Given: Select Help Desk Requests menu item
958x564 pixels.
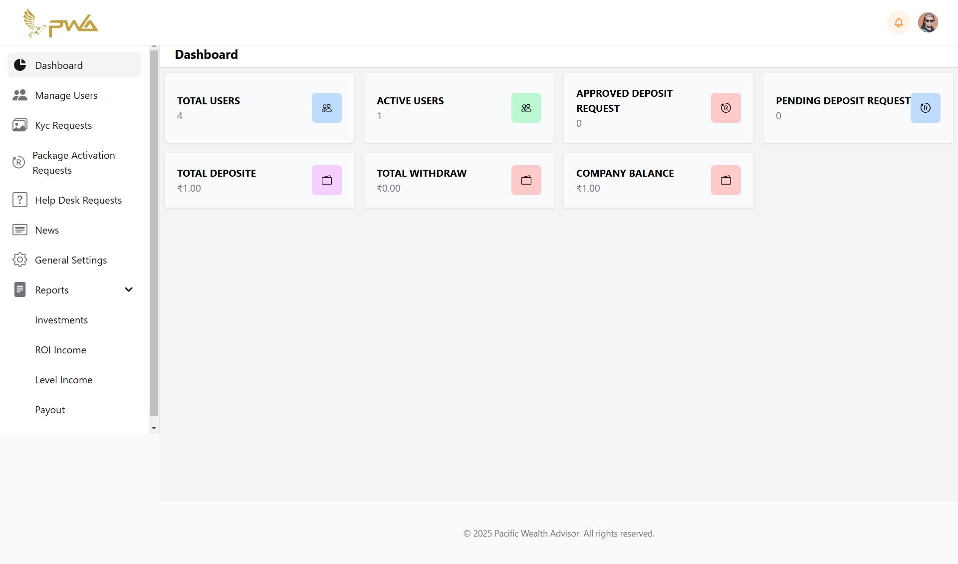Looking at the screenshot, I should tap(78, 200).
